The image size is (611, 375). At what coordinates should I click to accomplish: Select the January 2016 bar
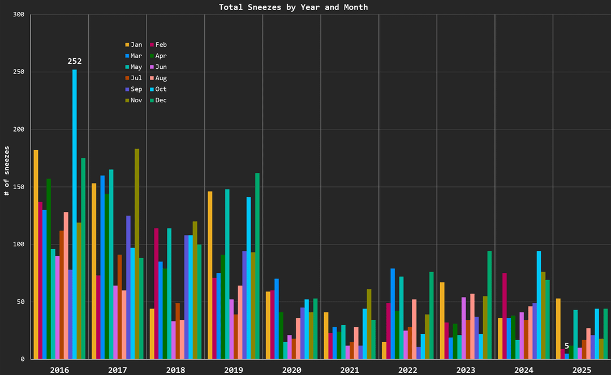pyautogui.click(x=36, y=254)
